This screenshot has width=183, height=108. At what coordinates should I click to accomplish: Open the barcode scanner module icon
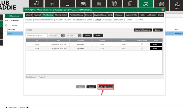click(36, 4)
